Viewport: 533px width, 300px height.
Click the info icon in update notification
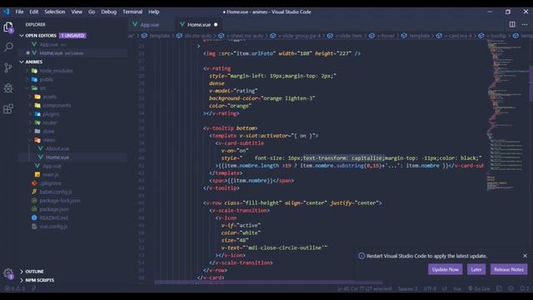(x=361, y=256)
